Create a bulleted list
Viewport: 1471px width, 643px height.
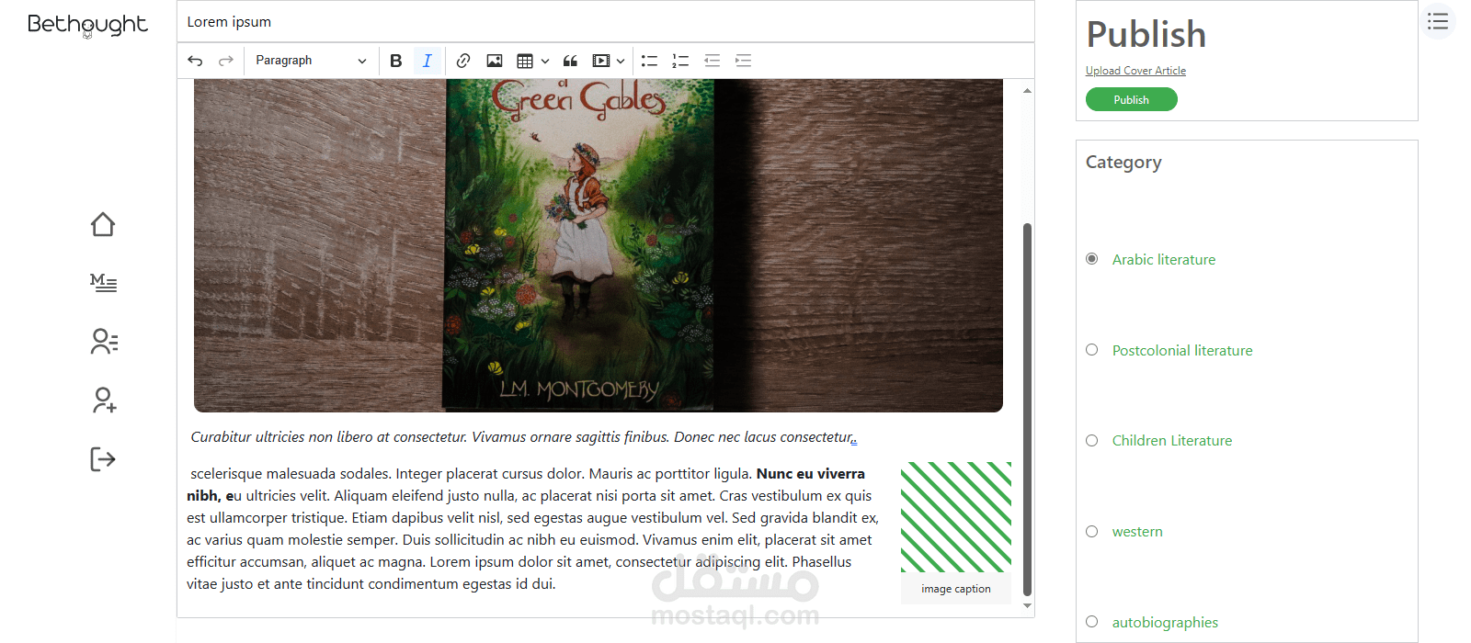coord(649,61)
